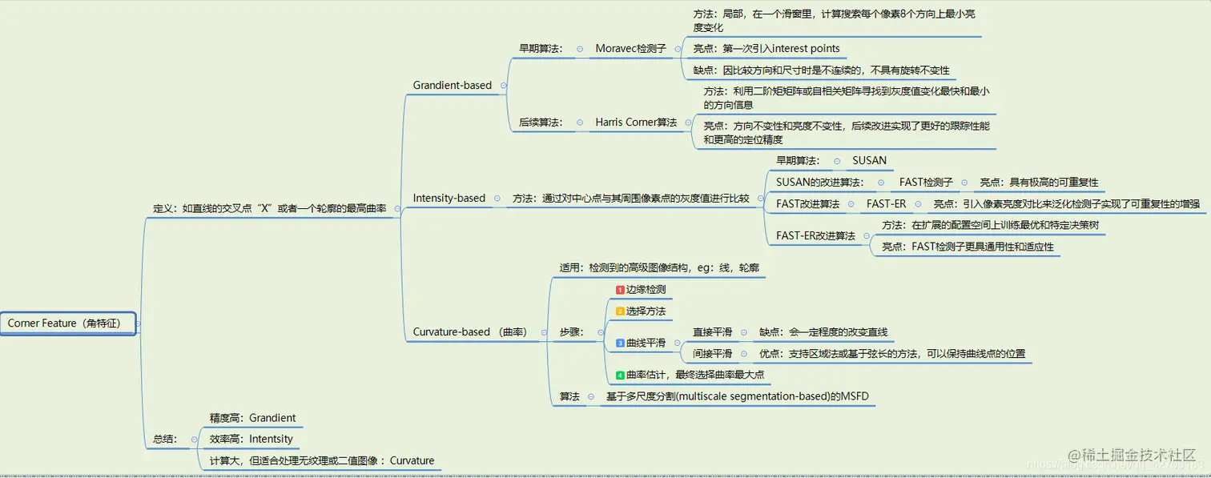Click the horizontal scrollbar at screen bottom
The height and width of the screenshot is (478, 1211).
(605, 473)
